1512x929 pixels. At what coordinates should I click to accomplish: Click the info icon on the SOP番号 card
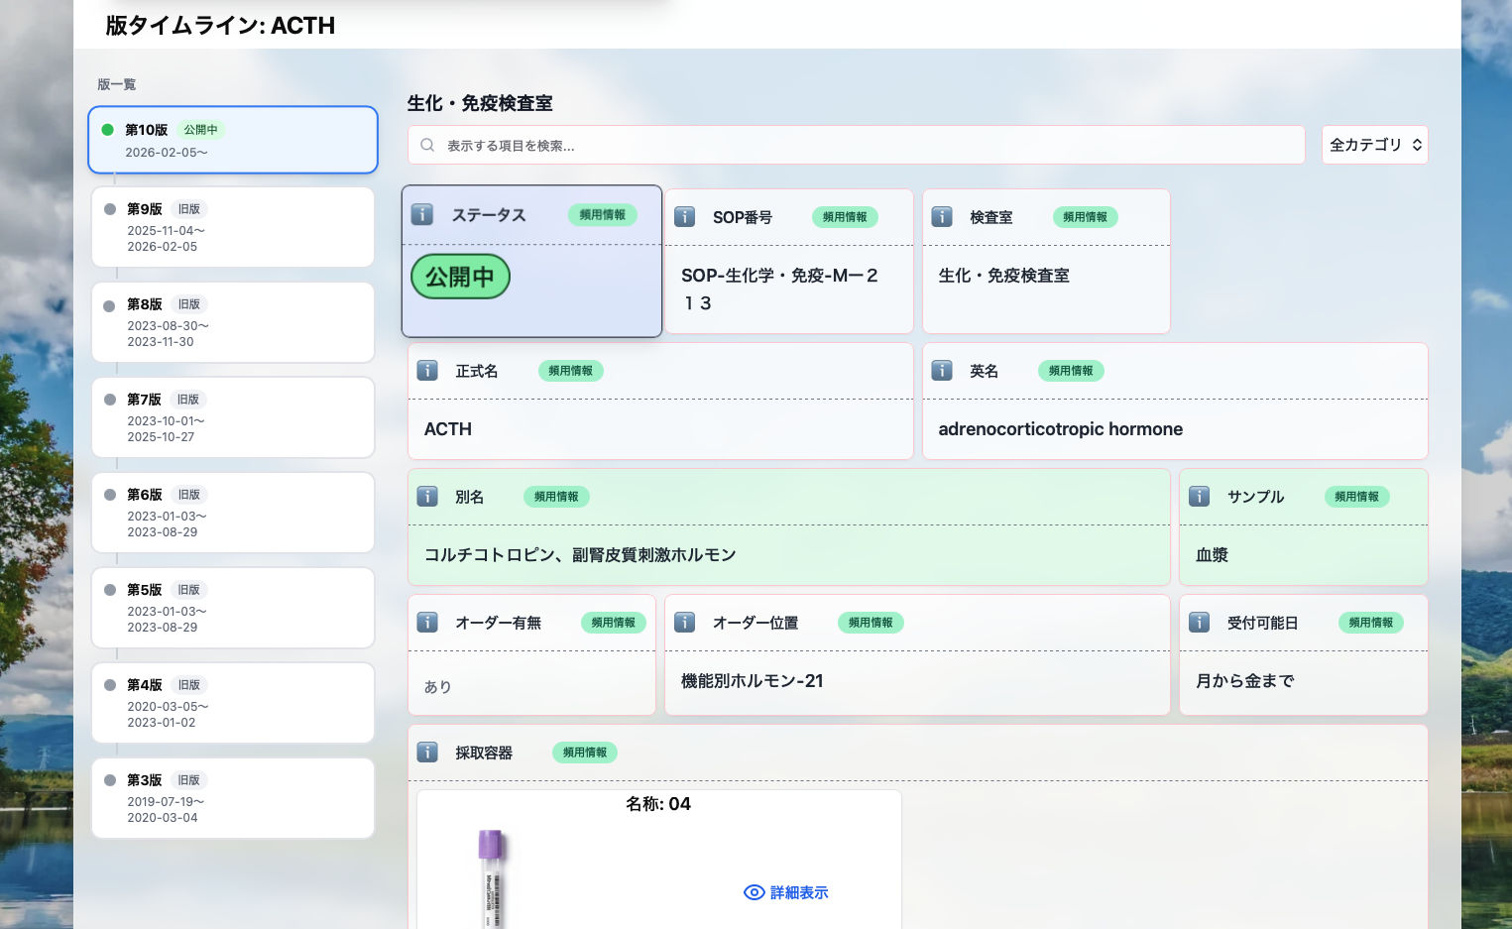(x=684, y=216)
